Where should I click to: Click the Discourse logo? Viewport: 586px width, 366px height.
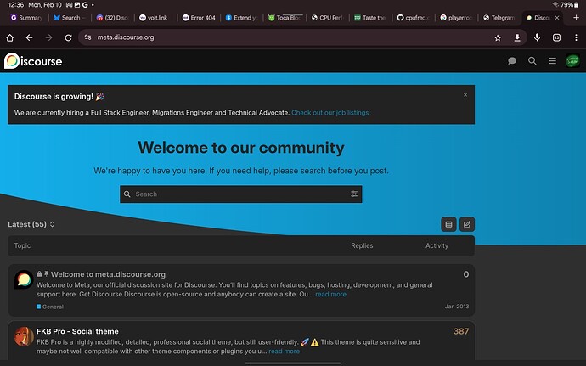point(33,61)
